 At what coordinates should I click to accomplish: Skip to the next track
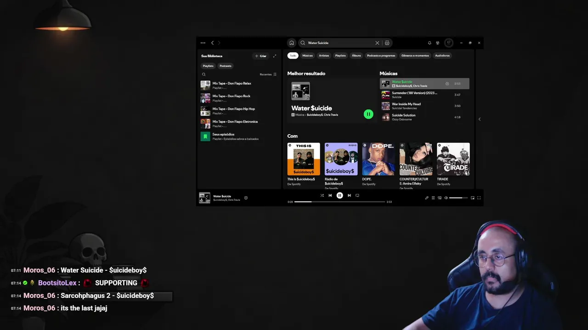point(349,195)
